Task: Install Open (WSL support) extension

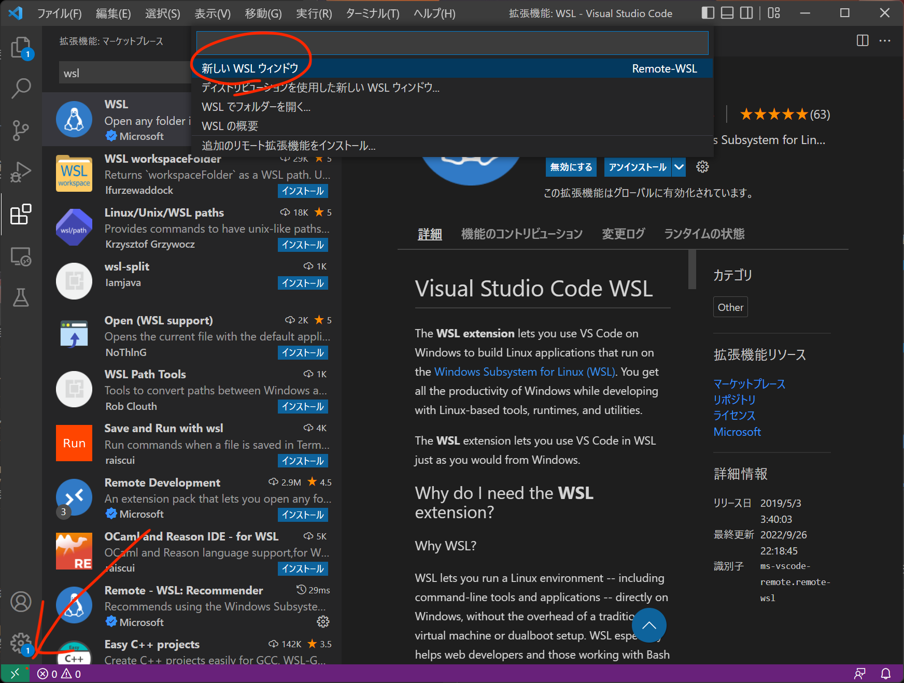Action: [x=303, y=352]
